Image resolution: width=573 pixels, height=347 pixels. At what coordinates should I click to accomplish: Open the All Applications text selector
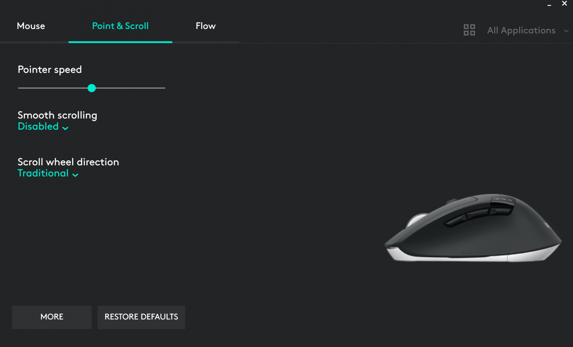pyautogui.click(x=521, y=30)
